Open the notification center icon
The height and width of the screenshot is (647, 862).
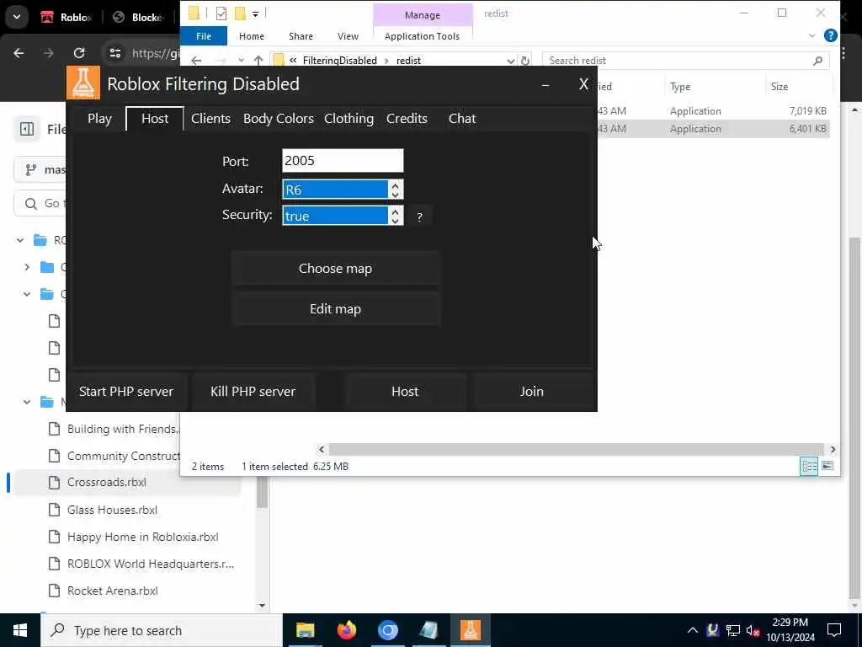point(834,630)
